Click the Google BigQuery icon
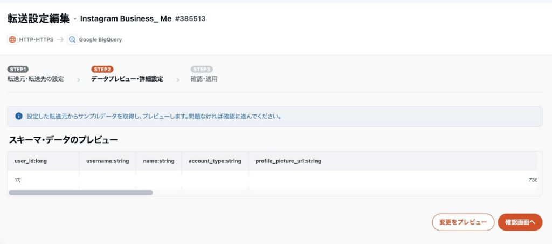Screen dimensions: 552x244 pos(72,39)
